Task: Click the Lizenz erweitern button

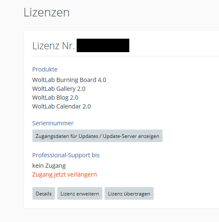Action: tap(80, 193)
